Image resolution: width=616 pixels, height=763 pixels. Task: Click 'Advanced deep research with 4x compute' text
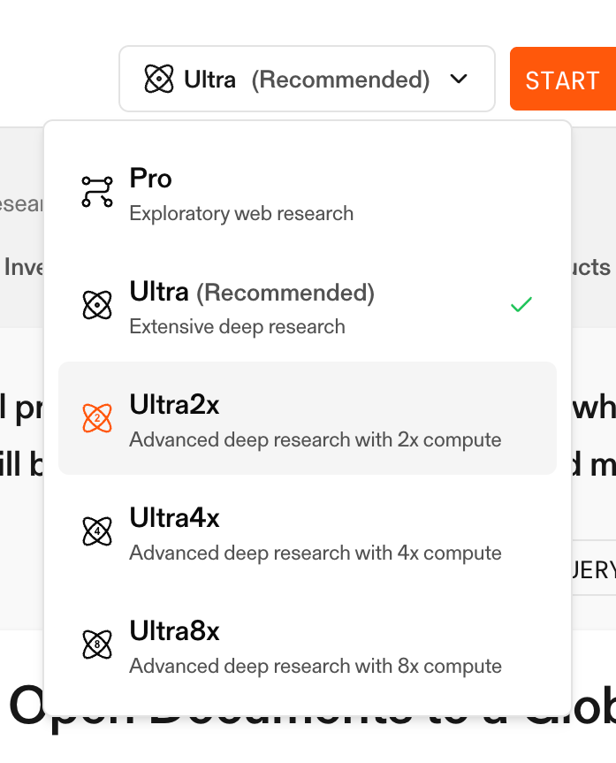[x=315, y=553]
